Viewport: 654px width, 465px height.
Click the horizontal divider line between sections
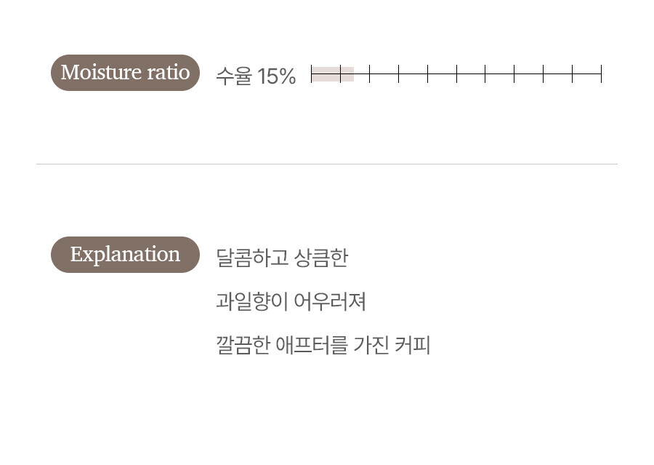[327, 164]
